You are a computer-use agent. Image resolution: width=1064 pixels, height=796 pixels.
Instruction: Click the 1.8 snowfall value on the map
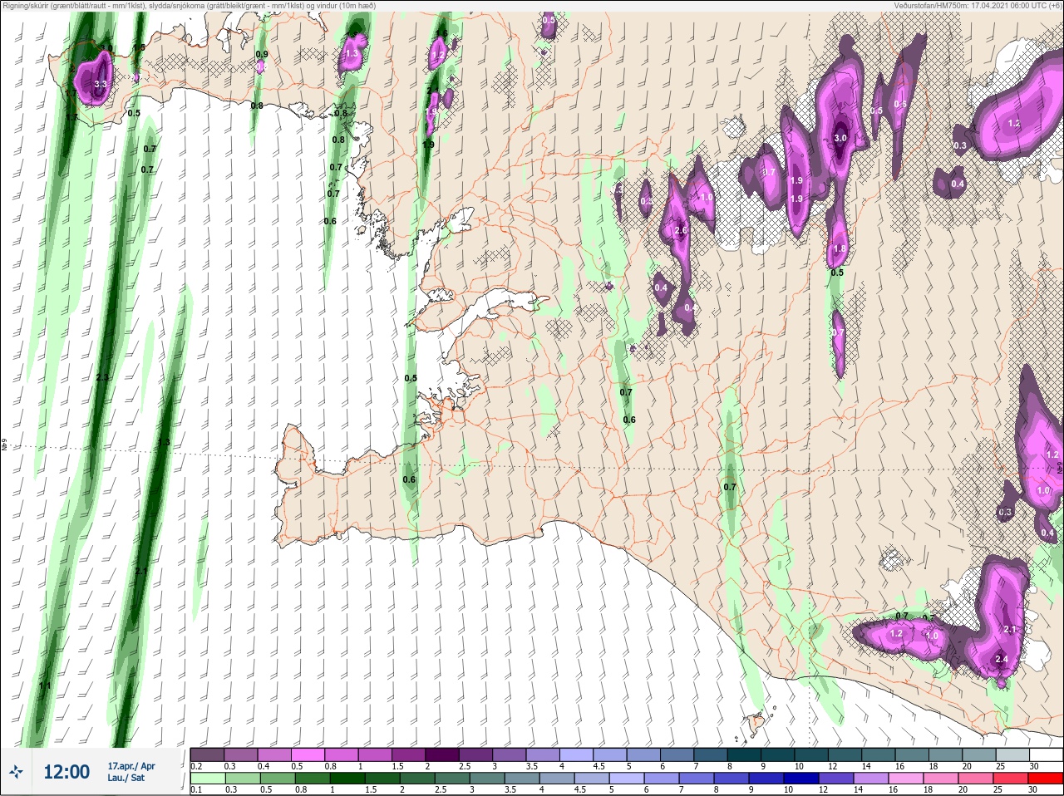(x=840, y=249)
